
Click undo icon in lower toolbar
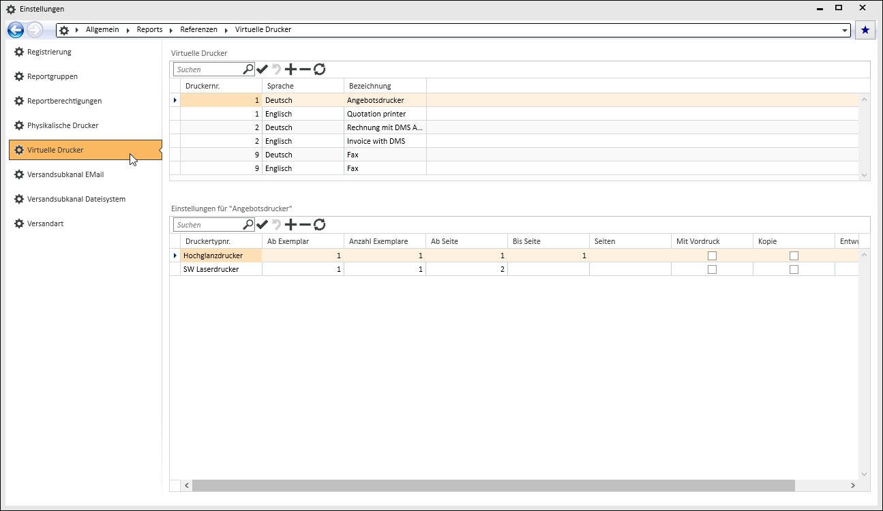[276, 225]
